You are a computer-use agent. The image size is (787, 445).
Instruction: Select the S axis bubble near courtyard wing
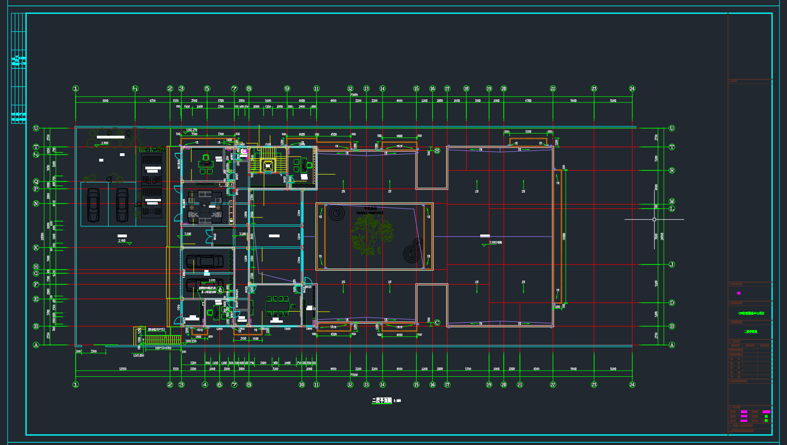[x=437, y=150]
